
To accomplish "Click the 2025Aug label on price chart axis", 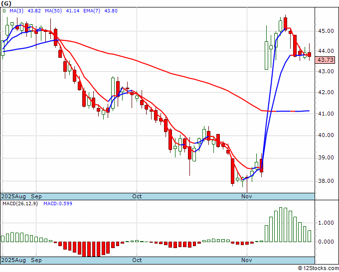I will [x=13, y=196].
